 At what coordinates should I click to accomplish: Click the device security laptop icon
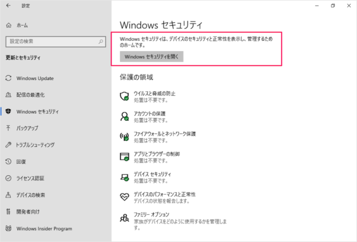124,177
